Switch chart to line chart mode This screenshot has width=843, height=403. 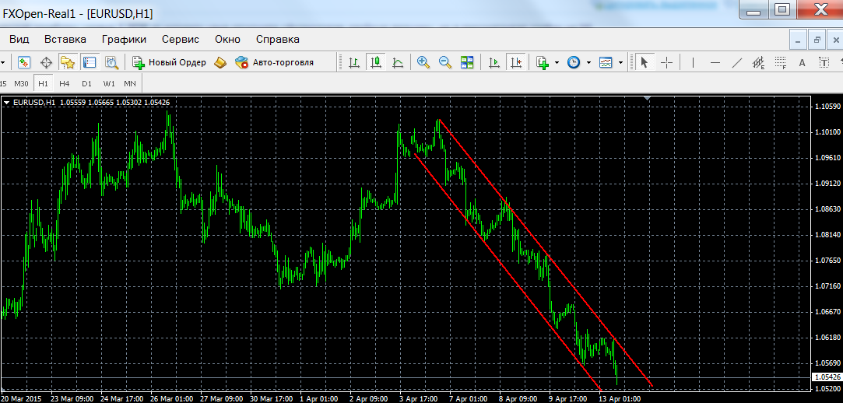(398, 62)
